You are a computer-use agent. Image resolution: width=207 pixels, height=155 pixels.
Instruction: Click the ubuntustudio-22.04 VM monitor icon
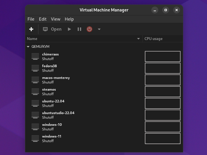pos(35,115)
